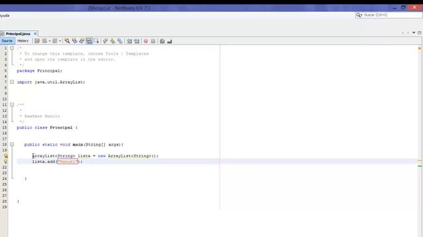Click line number 22 in gutter
The image size is (423, 237).
[x=5, y=167]
